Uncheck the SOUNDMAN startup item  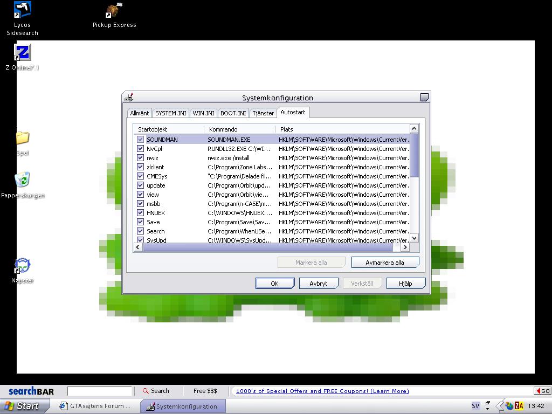point(141,140)
